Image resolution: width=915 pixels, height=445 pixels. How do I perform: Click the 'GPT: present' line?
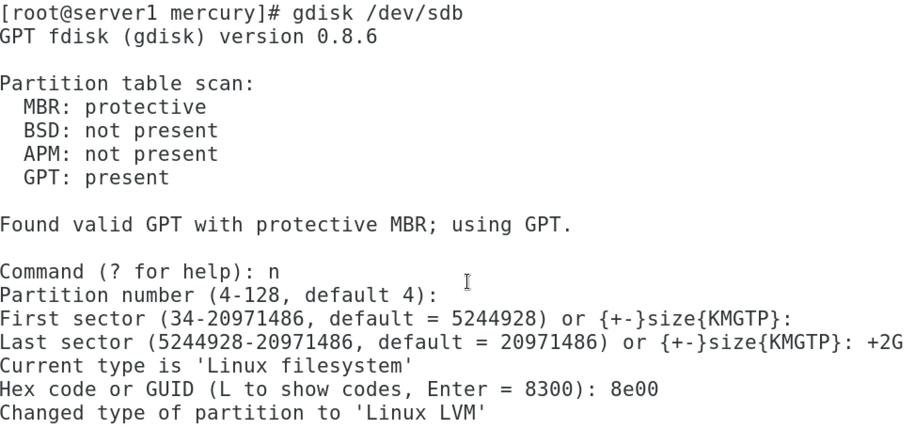pyautogui.click(x=96, y=178)
